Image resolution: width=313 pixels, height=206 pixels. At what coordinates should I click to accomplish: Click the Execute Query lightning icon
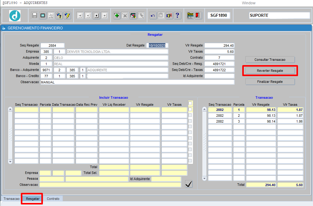point(67,16)
